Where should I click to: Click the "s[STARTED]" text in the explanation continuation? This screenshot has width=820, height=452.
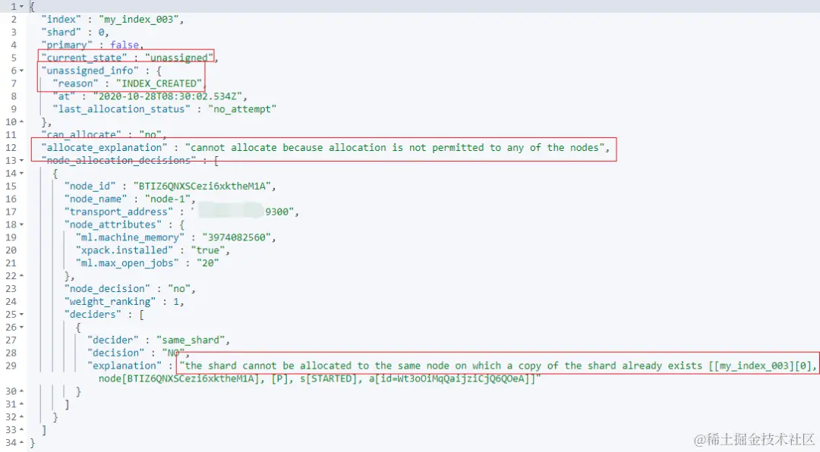tap(329, 378)
